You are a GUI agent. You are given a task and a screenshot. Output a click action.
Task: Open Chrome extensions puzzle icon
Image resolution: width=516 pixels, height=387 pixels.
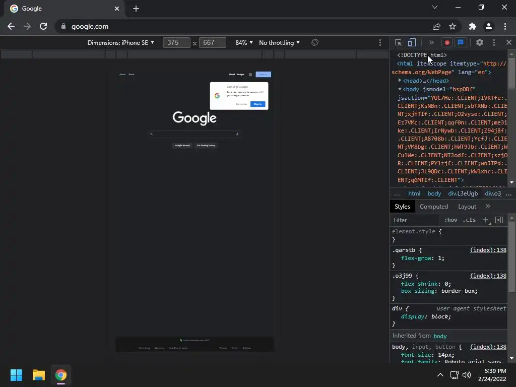[x=473, y=26]
